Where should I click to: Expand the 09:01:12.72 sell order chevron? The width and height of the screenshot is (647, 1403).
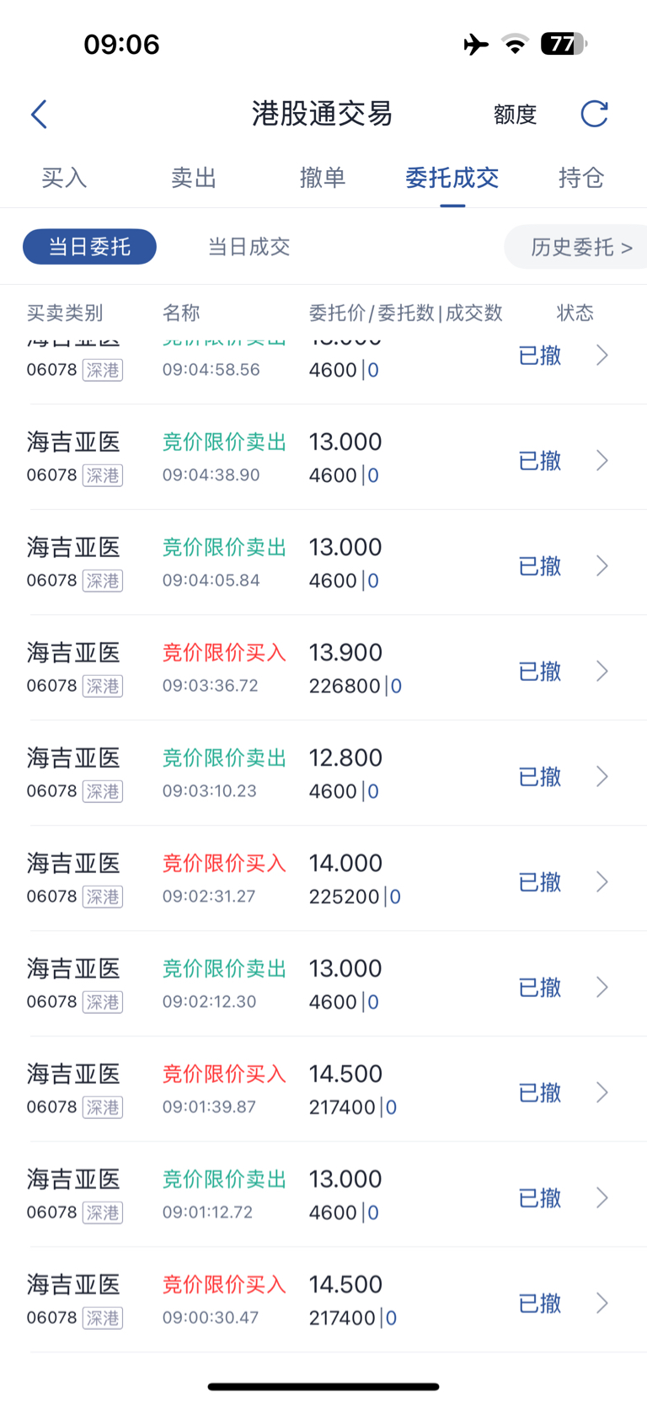602,1198
